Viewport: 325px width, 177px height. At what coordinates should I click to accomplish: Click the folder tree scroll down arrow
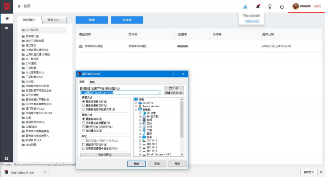tap(182, 154)
